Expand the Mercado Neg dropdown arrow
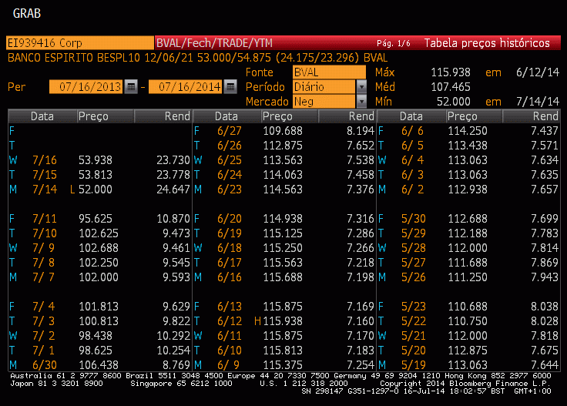This screenshot has width=567, height=406. pos(361,102)
